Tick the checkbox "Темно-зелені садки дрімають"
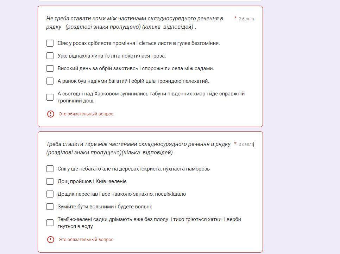This screenshot has width=340, height=254. [50, 223]
